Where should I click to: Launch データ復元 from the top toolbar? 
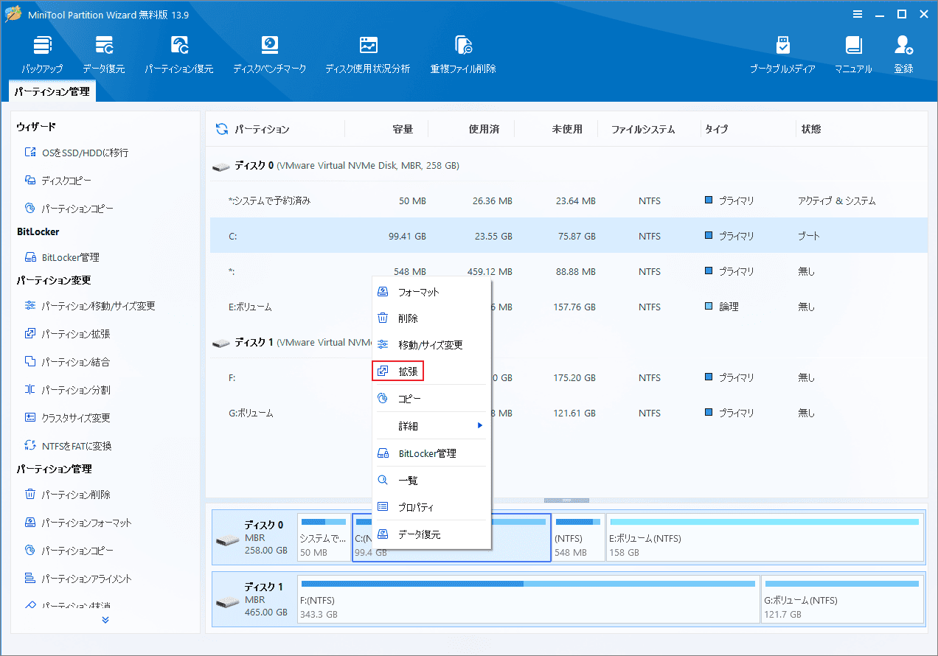(104, 55)
